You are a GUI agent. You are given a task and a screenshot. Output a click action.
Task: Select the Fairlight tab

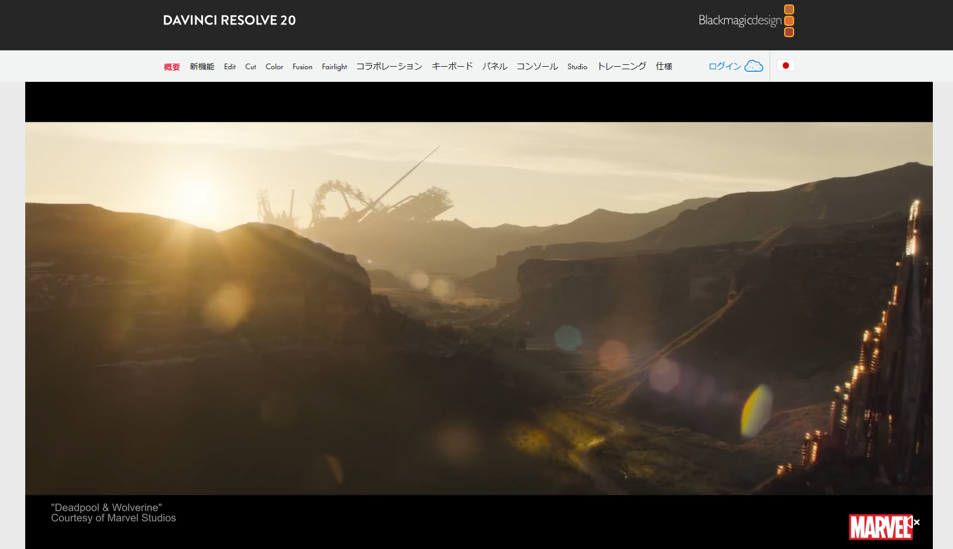(x=334, y=67)
